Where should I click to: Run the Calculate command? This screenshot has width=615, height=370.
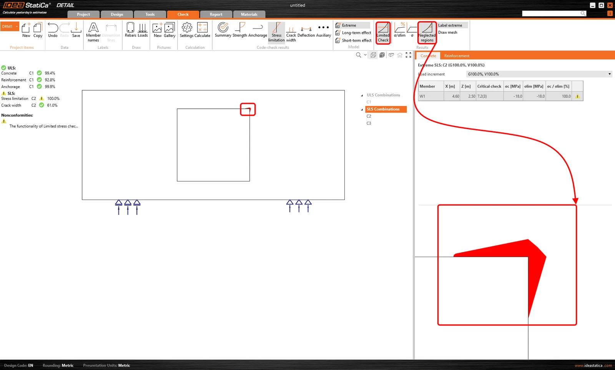(x=202, y=30)
